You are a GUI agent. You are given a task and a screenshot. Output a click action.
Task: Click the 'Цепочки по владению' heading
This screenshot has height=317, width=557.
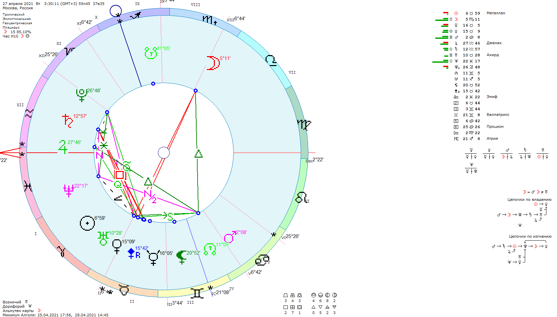[x=529, y=199]
